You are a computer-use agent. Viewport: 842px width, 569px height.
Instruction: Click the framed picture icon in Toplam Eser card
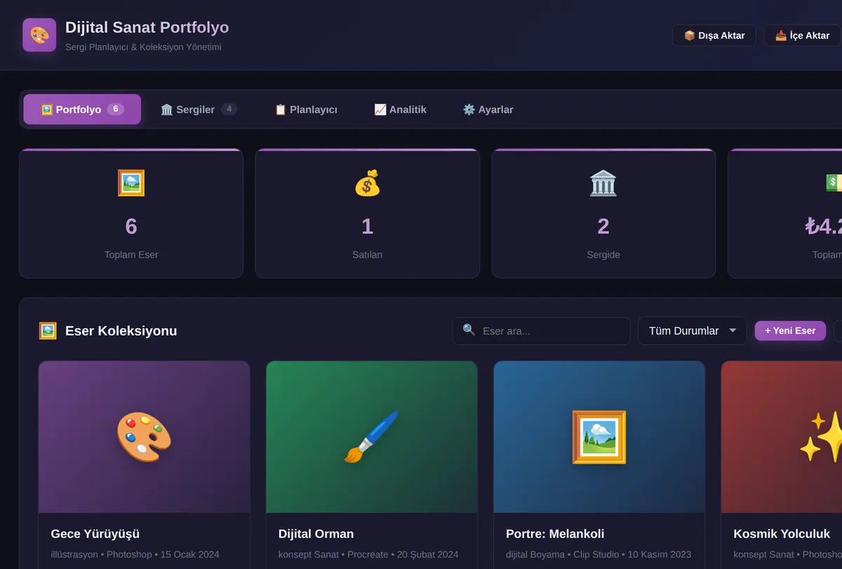pos(131,183)
